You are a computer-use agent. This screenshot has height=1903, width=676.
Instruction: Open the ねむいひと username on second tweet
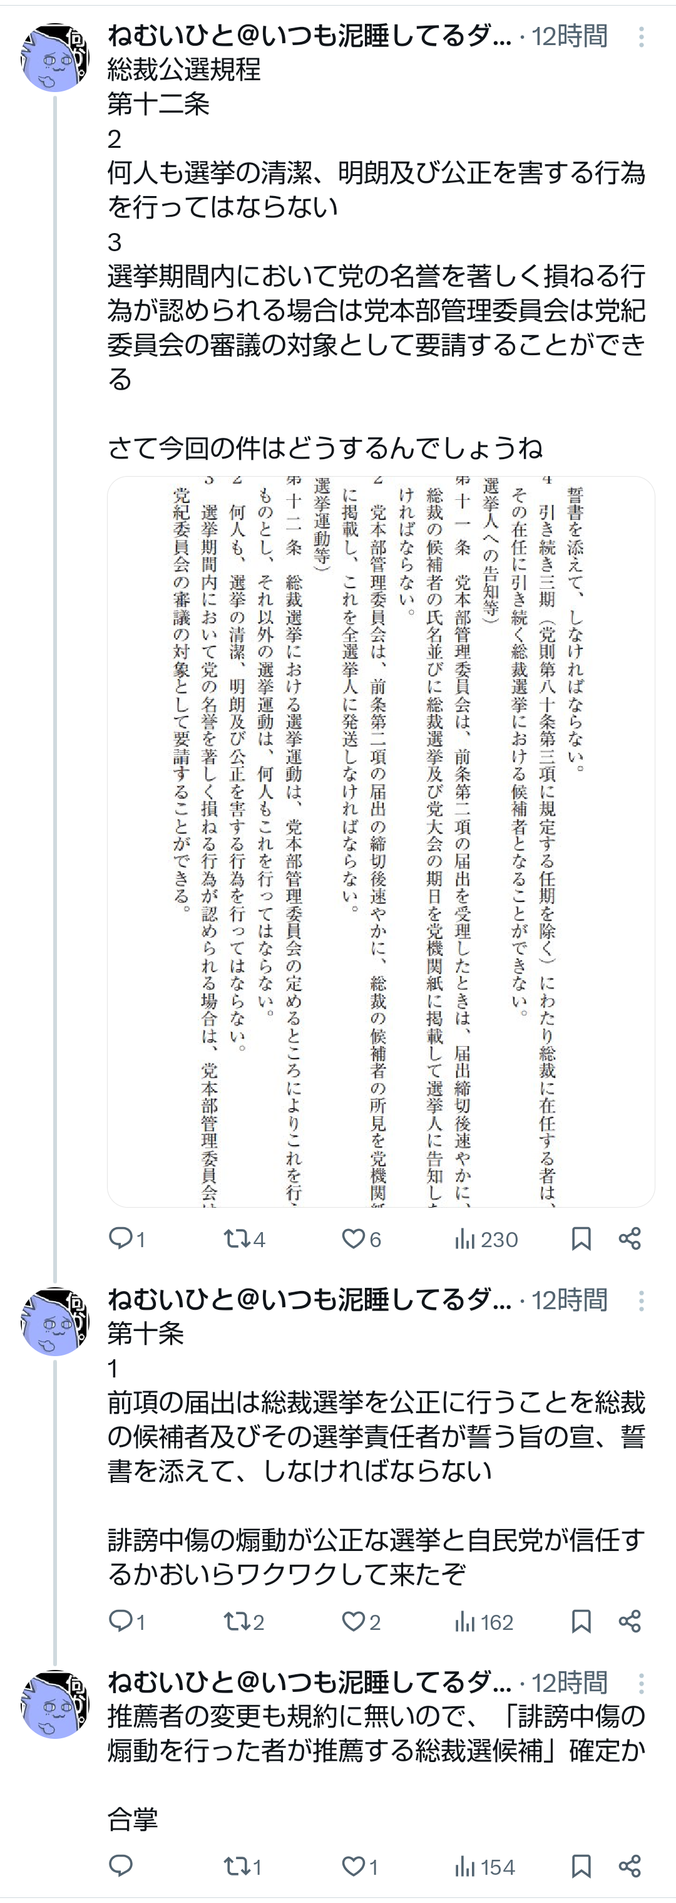coord(309,1299)
